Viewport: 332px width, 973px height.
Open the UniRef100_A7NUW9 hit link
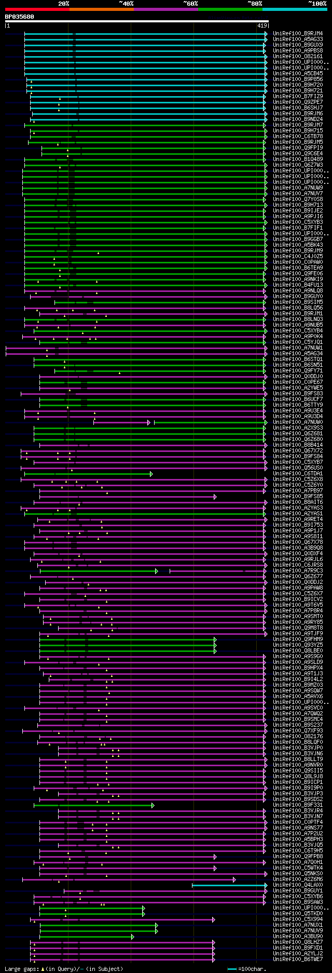tap(298, 188)
